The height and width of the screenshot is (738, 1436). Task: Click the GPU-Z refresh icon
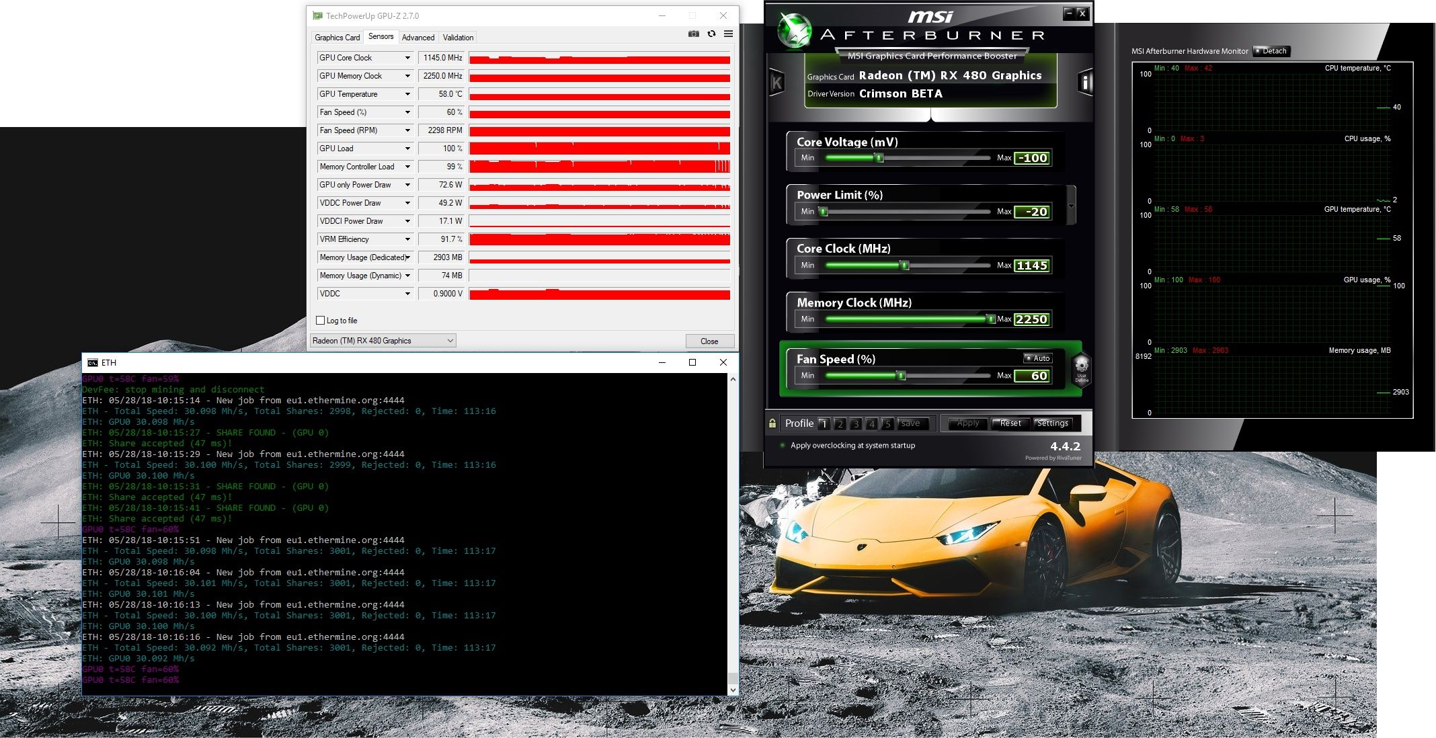[711, 34]
